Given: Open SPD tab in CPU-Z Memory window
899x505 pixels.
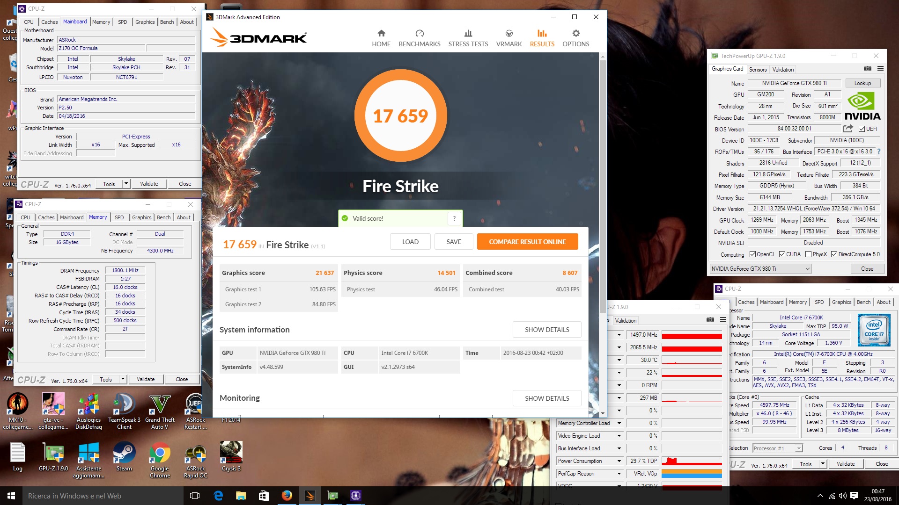Looking at the screenshot, I should point(119,217).
